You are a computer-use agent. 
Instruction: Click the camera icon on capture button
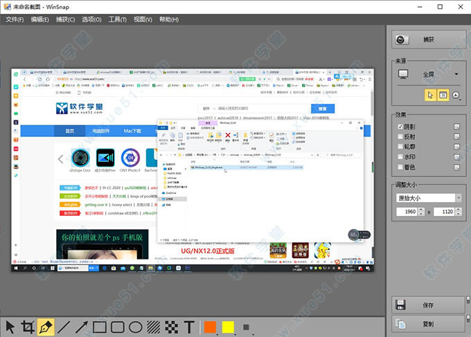(402, 39)
